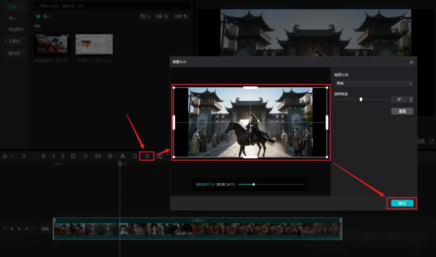Select the second media thumbnail with white screenshot

tap(94, 44)
